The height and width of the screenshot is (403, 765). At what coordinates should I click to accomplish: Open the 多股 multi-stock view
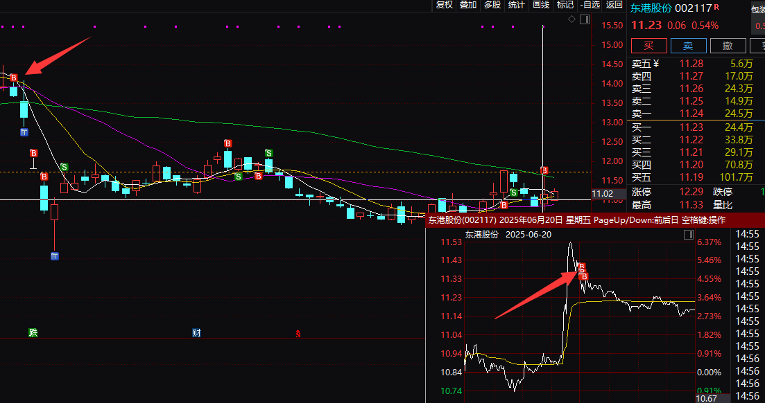point(492,5)
